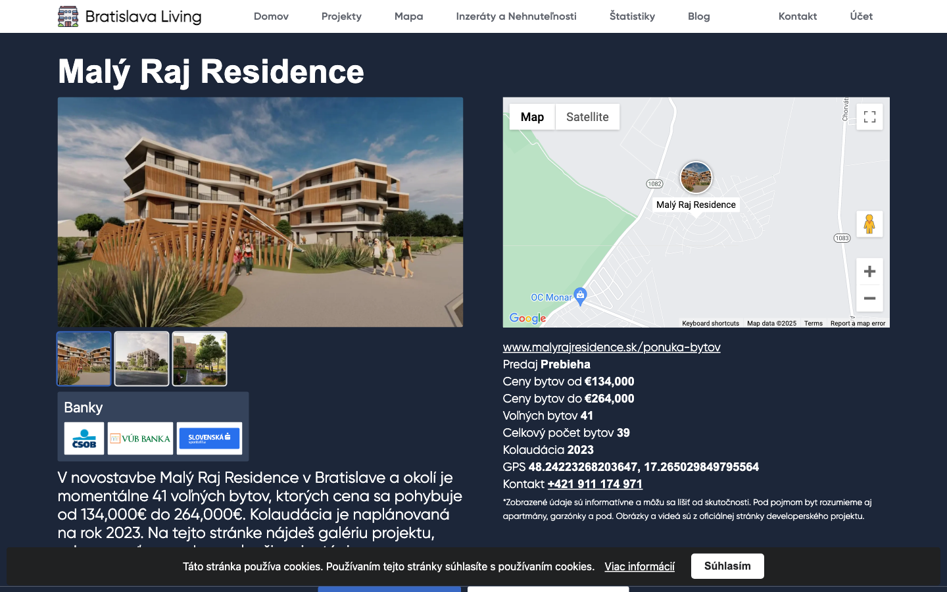The image size is (947, 592).
Task: Open the malyrajresidence.sk ponuka-bytov link
Action: click(612, 347)
